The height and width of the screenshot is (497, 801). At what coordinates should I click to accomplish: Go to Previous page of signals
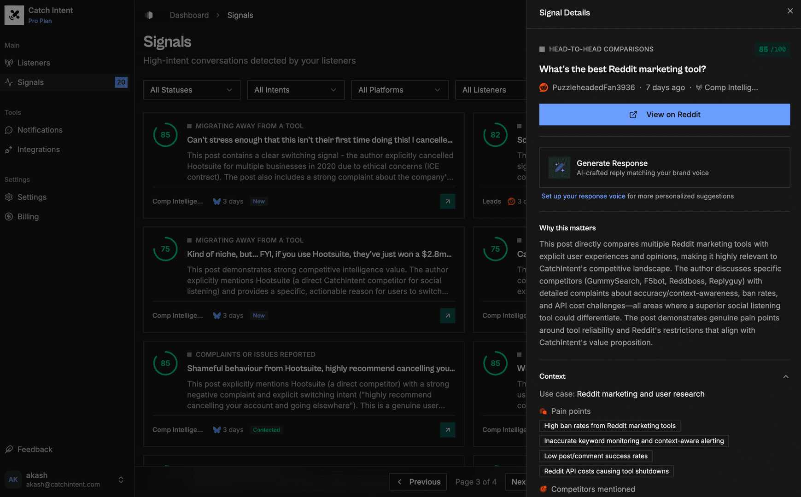coord(418,482)
